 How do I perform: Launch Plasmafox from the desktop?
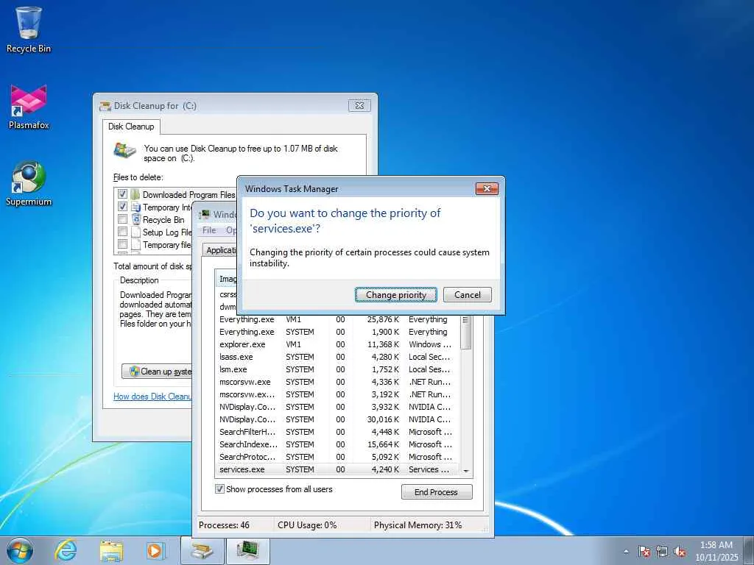(29, 107)
